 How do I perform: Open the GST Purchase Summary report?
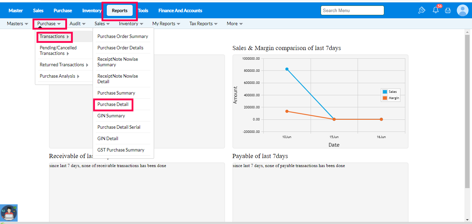(x=121, y=150)
